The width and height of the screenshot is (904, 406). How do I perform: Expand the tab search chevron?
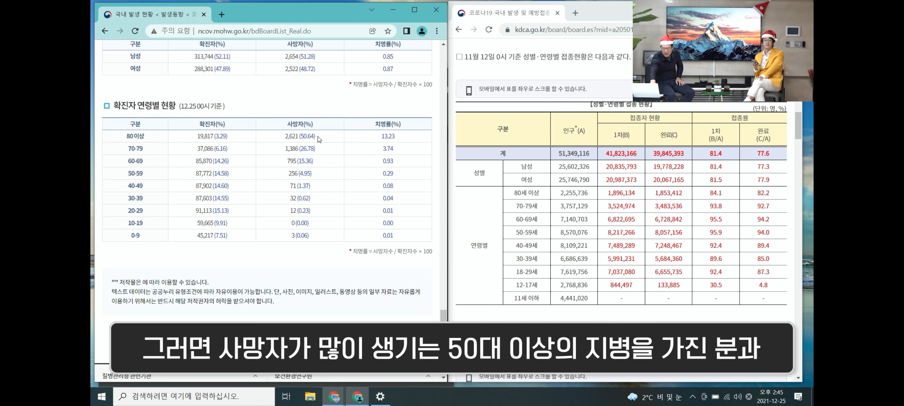372,10
